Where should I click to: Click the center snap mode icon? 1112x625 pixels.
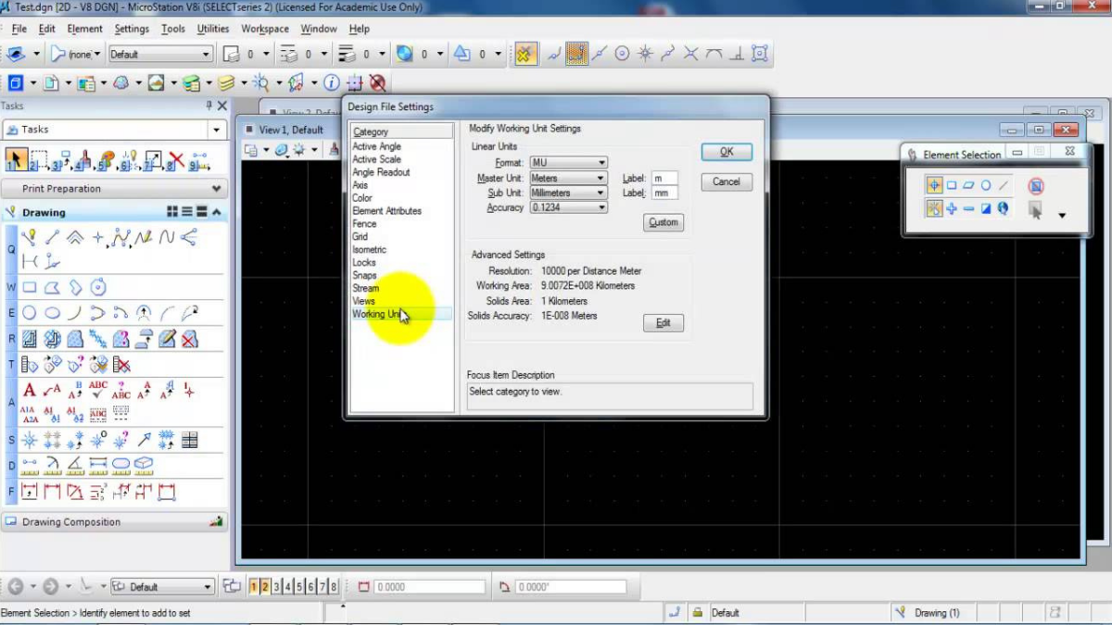622,54
